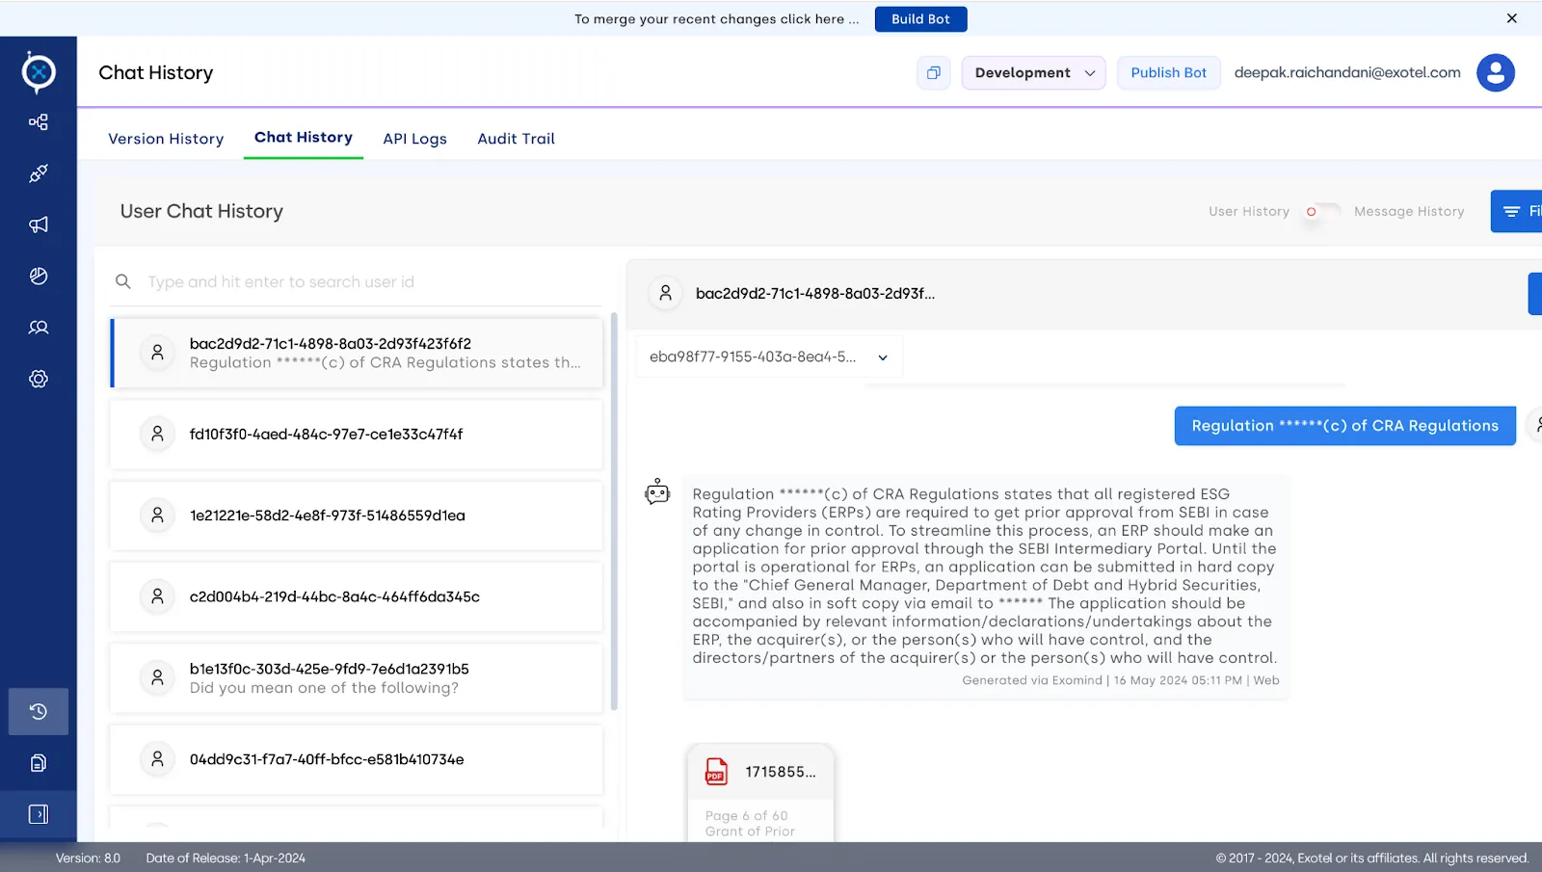The width and height of the screenshot is (1542, 872).
Task: Click the user id search field
Action: coord(357,281)
